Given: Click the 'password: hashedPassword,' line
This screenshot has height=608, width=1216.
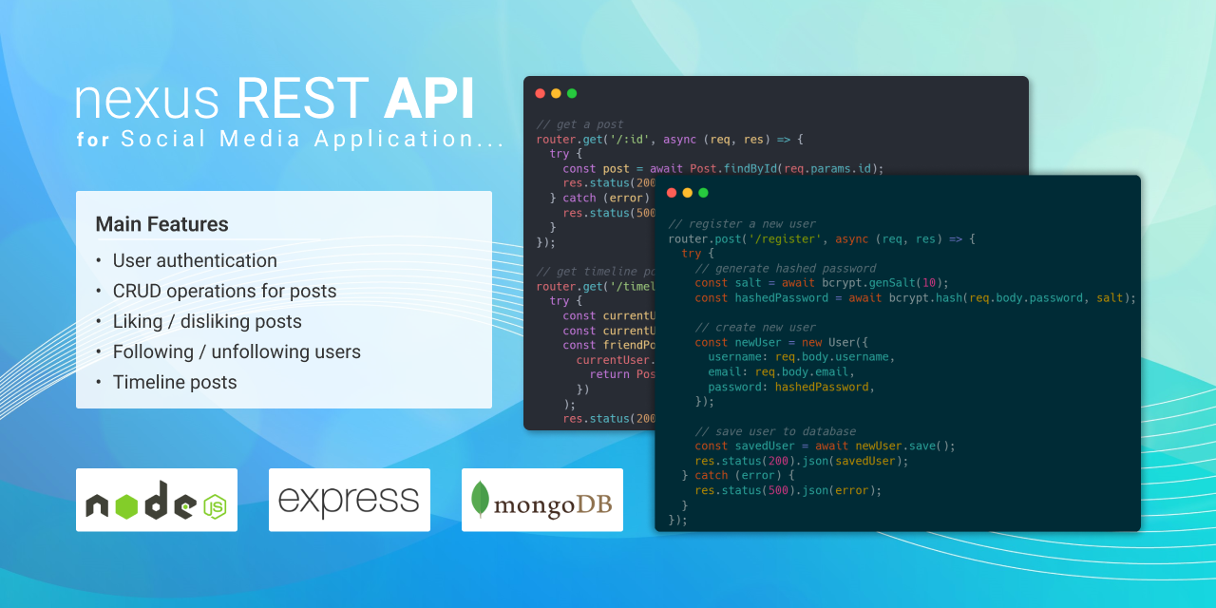Looking at the screenshot, I should click(x=791, y=387).
